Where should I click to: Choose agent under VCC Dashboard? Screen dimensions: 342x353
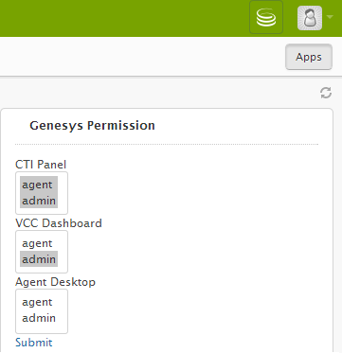(x=39, y=243)
